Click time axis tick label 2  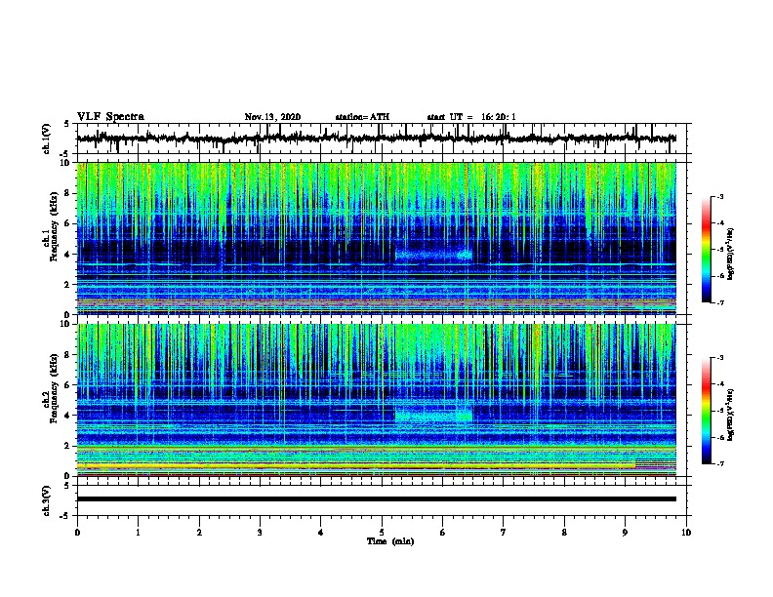[199, 533]
